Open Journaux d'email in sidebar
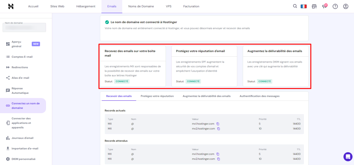 pos(22,138)
